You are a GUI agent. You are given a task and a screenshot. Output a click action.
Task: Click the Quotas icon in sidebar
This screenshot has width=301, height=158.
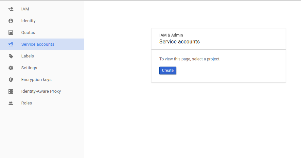click(11, 33)
